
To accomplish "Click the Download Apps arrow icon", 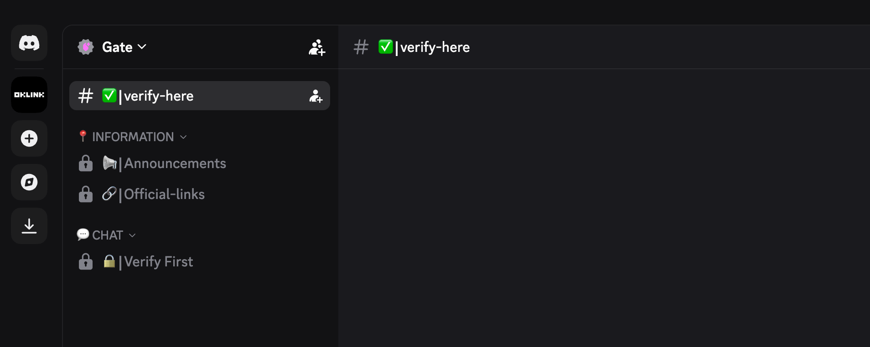I will coord(29,226).
